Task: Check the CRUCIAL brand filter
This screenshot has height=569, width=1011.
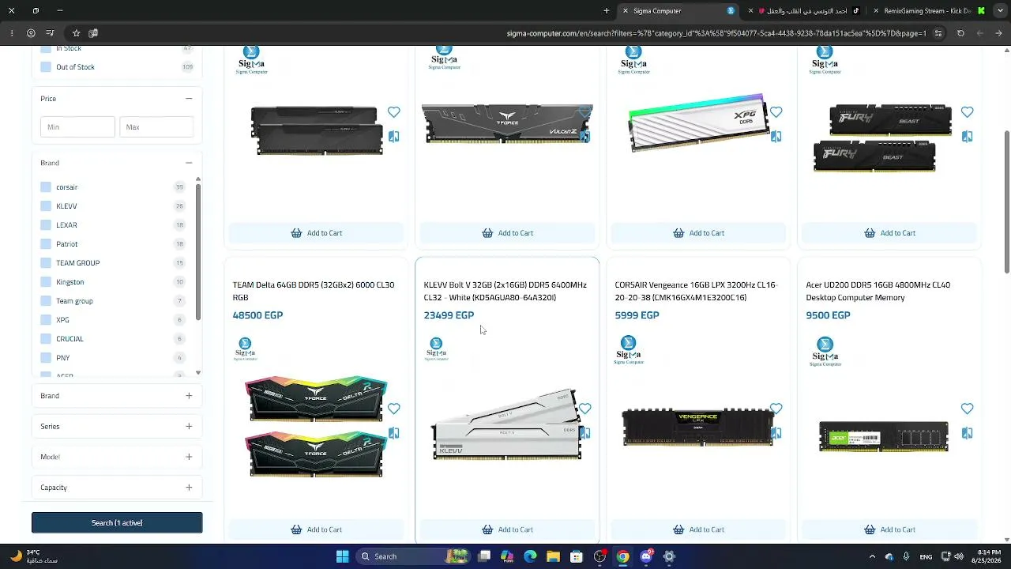Action: (46, 339)
